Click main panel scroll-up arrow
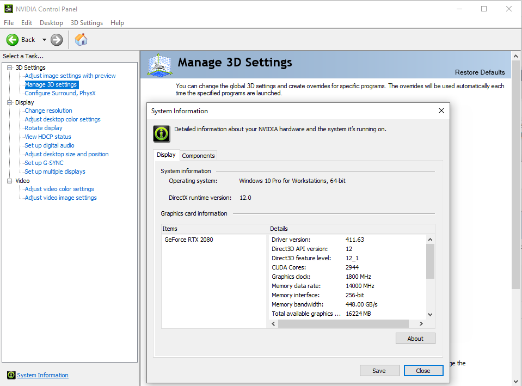522x386 pixels. coord(515,56)
